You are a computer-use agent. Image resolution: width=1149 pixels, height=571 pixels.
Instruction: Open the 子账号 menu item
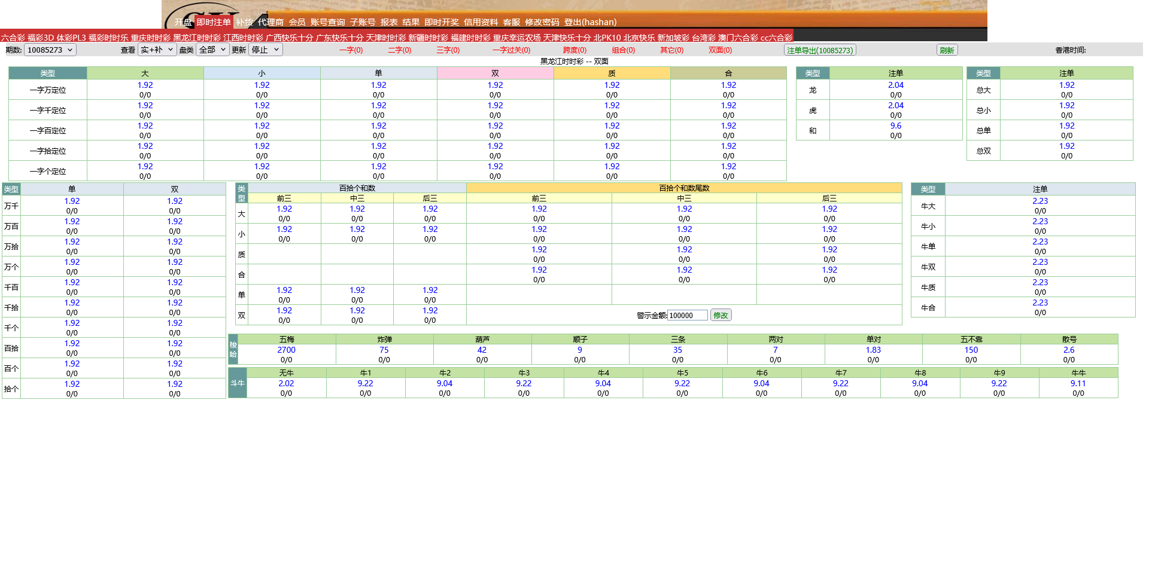[363, 22]
